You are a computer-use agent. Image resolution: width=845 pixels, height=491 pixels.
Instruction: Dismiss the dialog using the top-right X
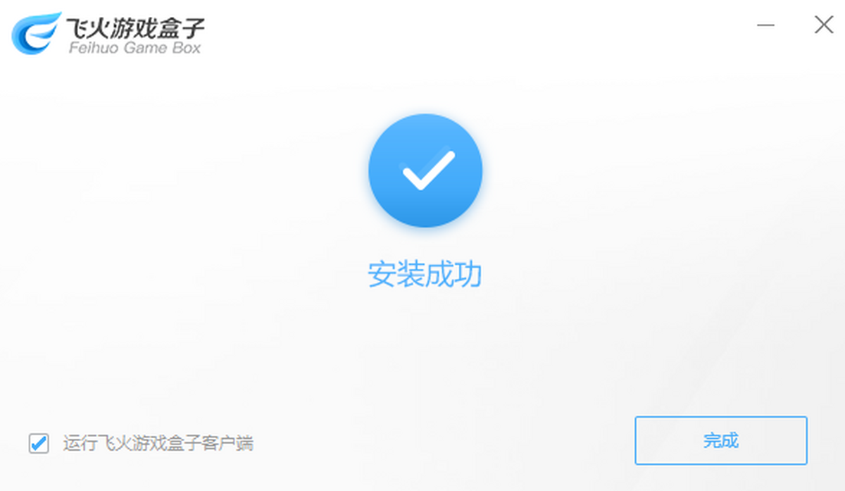[824, 25]
